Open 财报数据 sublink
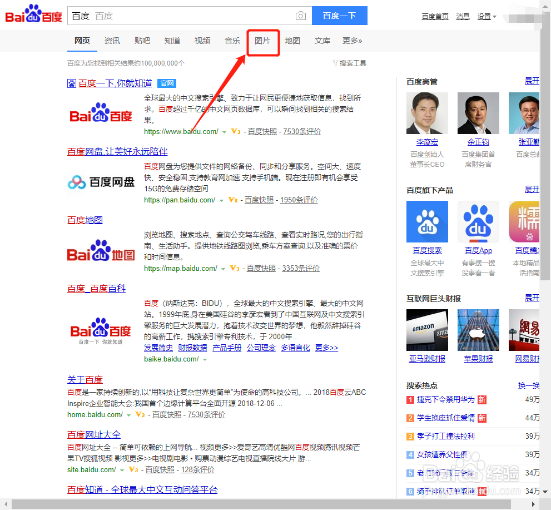 [x=192, y=348]
